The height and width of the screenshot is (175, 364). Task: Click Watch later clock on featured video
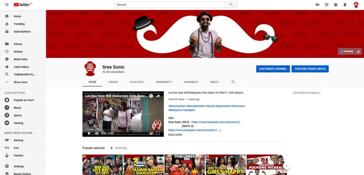pos(151,96)
